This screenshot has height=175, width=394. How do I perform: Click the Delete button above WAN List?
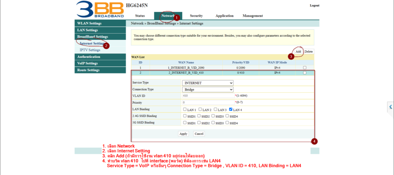[309, 52]
